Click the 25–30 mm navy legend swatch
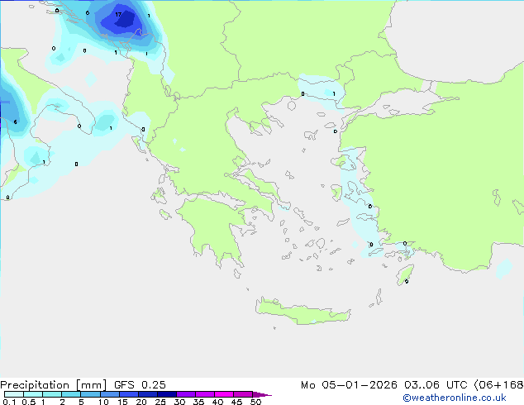Viewport: 524px width, 405px height. pos(166,394)
